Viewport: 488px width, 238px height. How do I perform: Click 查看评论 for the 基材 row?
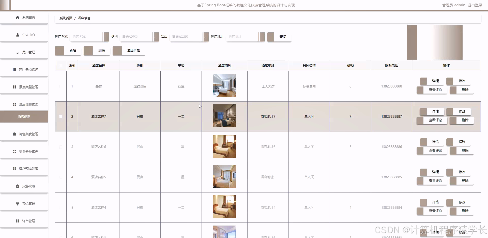point(432,90)
